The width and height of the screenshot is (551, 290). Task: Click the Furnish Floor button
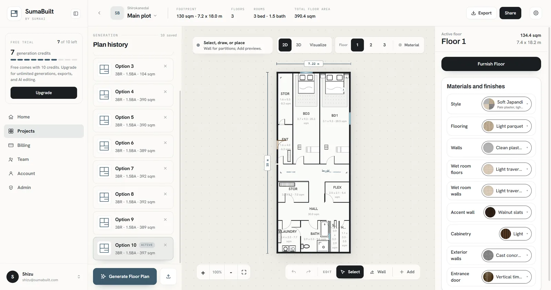pyautogui.click(x=491, y=64)
